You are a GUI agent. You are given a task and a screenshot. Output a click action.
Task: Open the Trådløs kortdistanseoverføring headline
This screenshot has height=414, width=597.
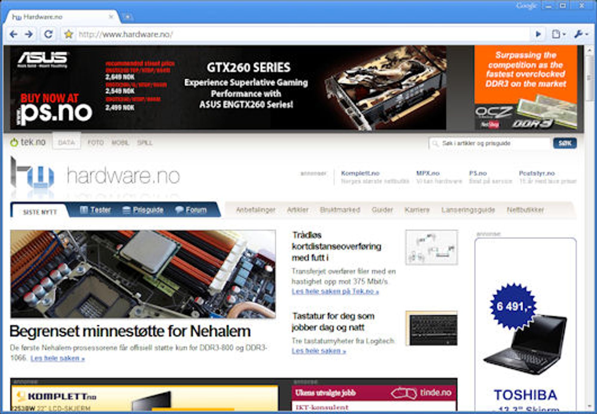pos(337,246)
